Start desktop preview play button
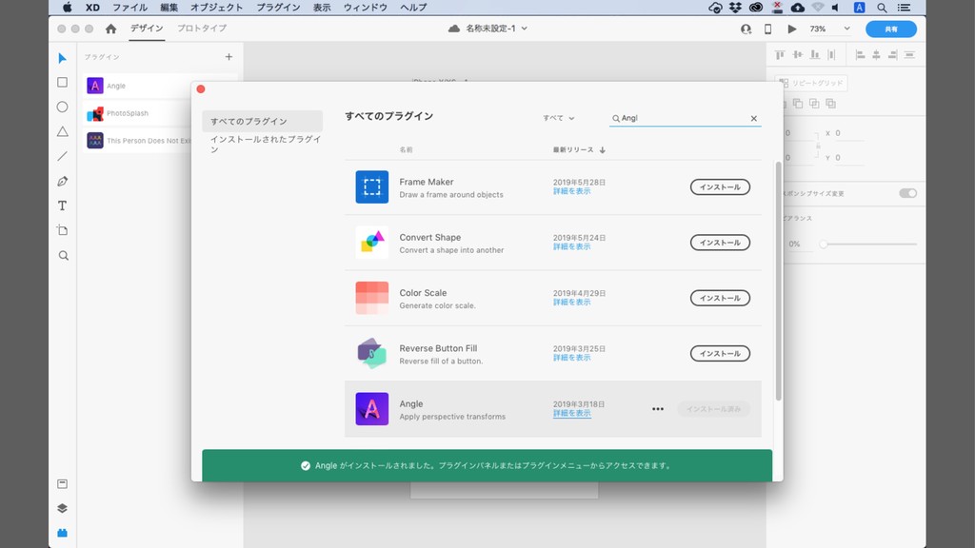This screenshot has width=975, height=548. pos(791,29)
